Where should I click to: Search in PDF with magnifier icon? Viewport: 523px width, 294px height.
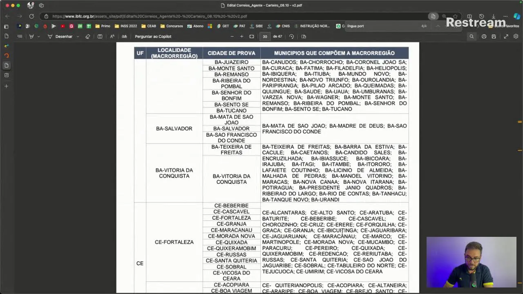click(472, 36)
